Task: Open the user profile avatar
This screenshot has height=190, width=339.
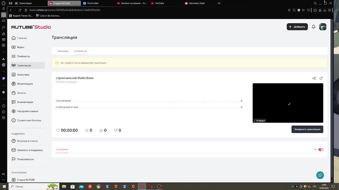Action: [323, 27]
